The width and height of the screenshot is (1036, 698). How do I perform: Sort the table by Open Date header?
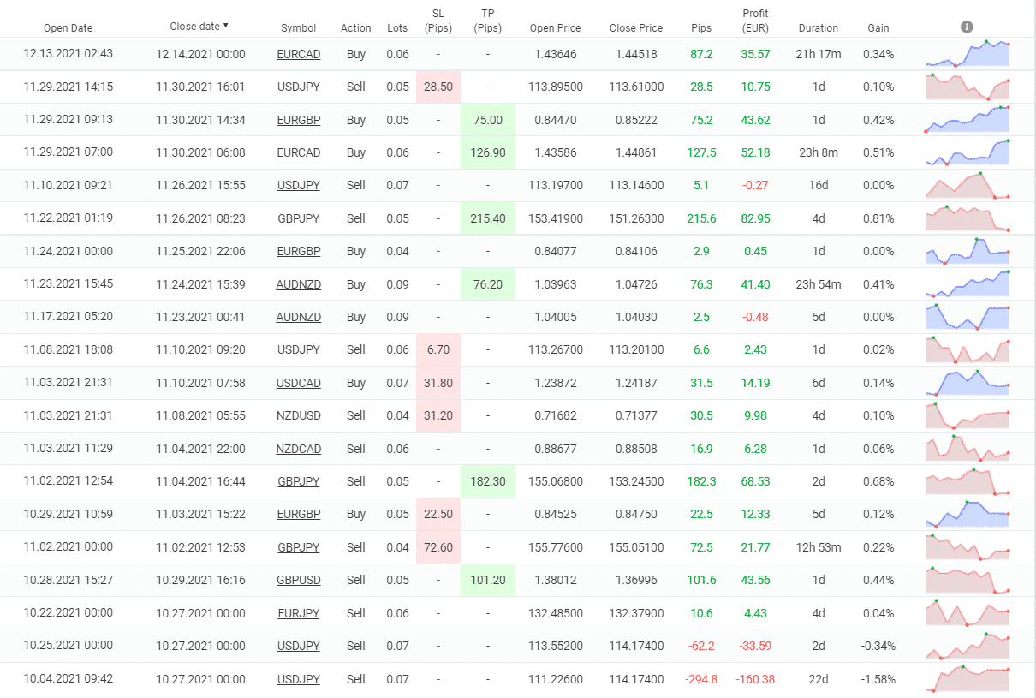(67, 28)
